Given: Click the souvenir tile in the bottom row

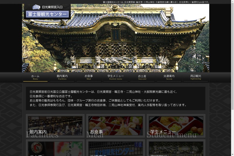Looking at the screenshot, I should 55,149.
